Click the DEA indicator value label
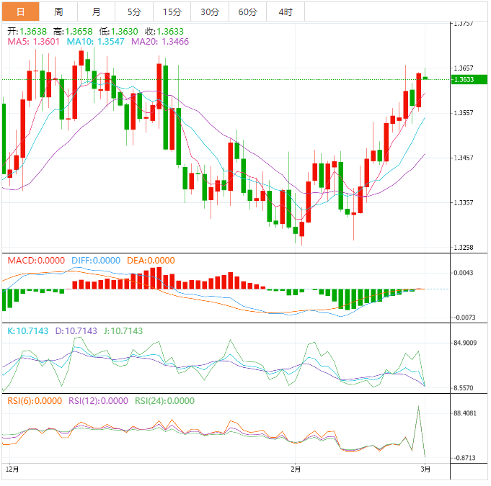Viewport: 491px width, 486px height. click(151, 261)
